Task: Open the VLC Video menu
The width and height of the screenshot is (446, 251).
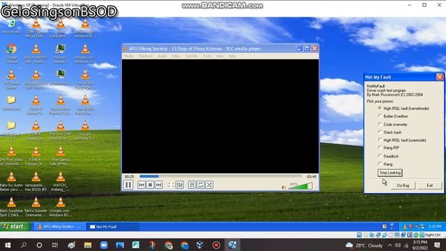Action: (176, 56)
